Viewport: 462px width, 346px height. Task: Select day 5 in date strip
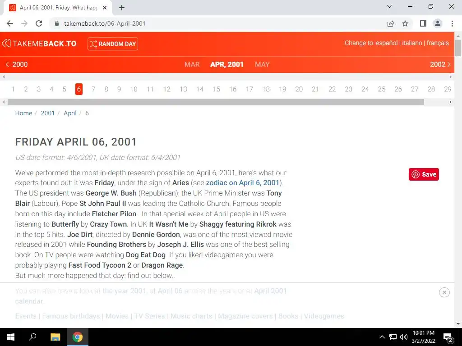[x=64, y=89]
